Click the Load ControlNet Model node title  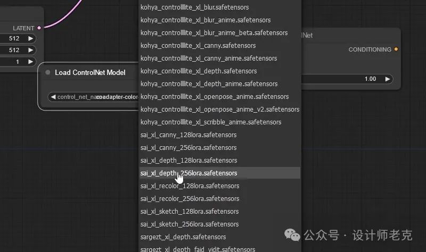click(90, 72)
